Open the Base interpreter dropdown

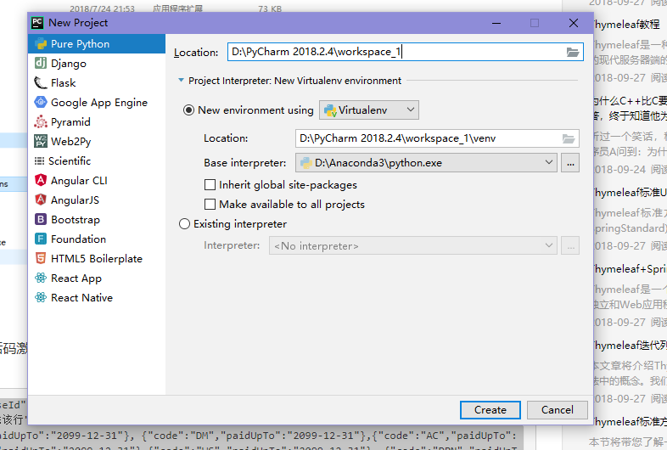click(x=426, y=163)
